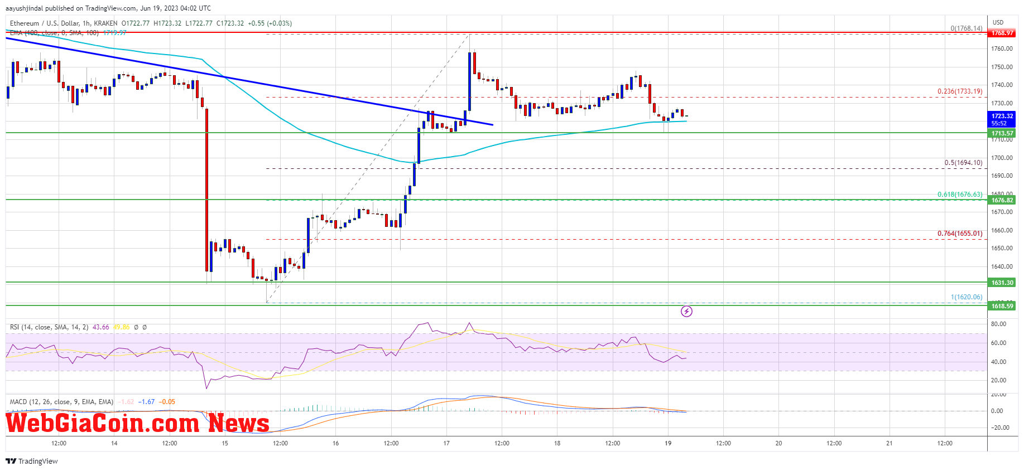This screenshot has height=471, width=1024.
Task: Select the Fibonacci 1(1620.06) level label
Action: coord(967,297)
